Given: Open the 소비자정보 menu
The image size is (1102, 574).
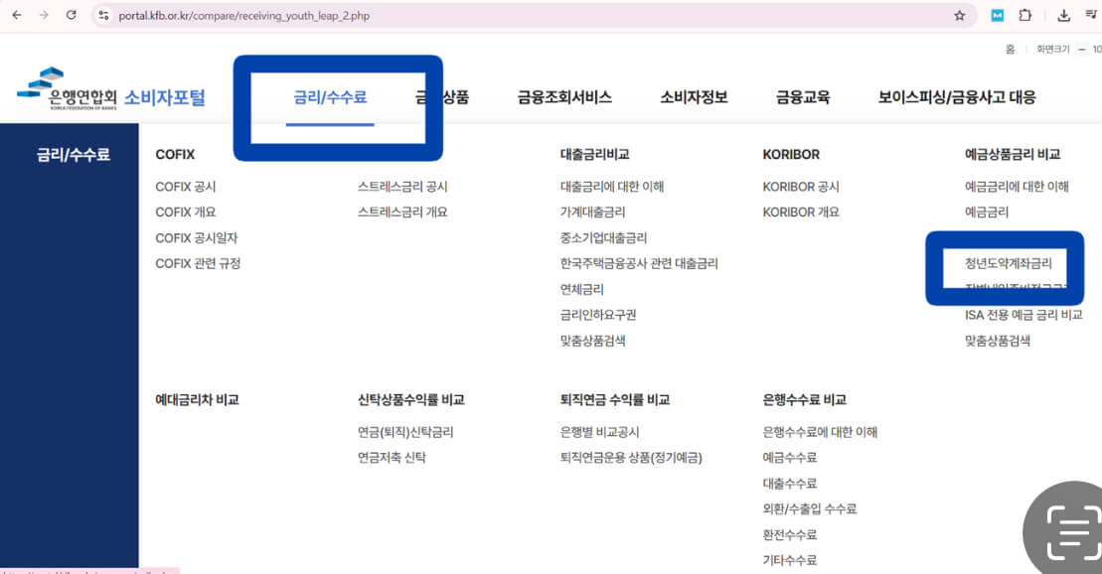Looking at the screenshot, I should 693,95.
